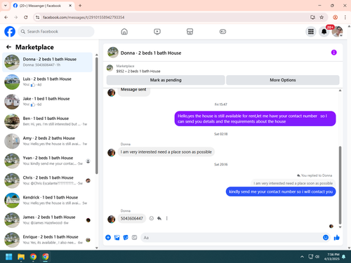The image size is (351, 263).
Task: Open Chris 2 beds 1 bath conversation
Action: pos(47,180)
